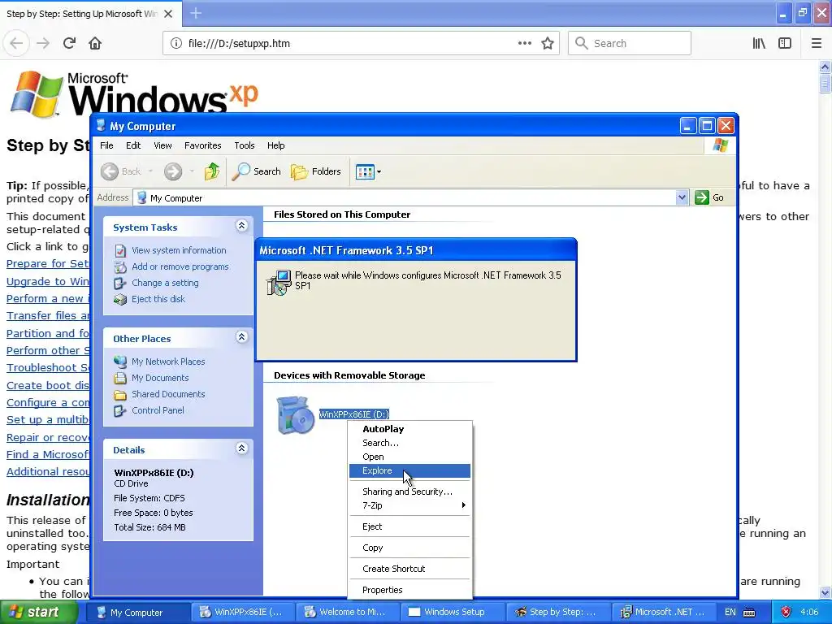Click the on-screen keyboard tray icon
This screenshot has height=624, width=832.
pyautogui.click(x=749, y=613)
